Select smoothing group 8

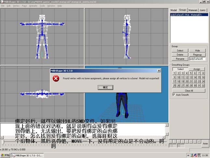(203, 73)
